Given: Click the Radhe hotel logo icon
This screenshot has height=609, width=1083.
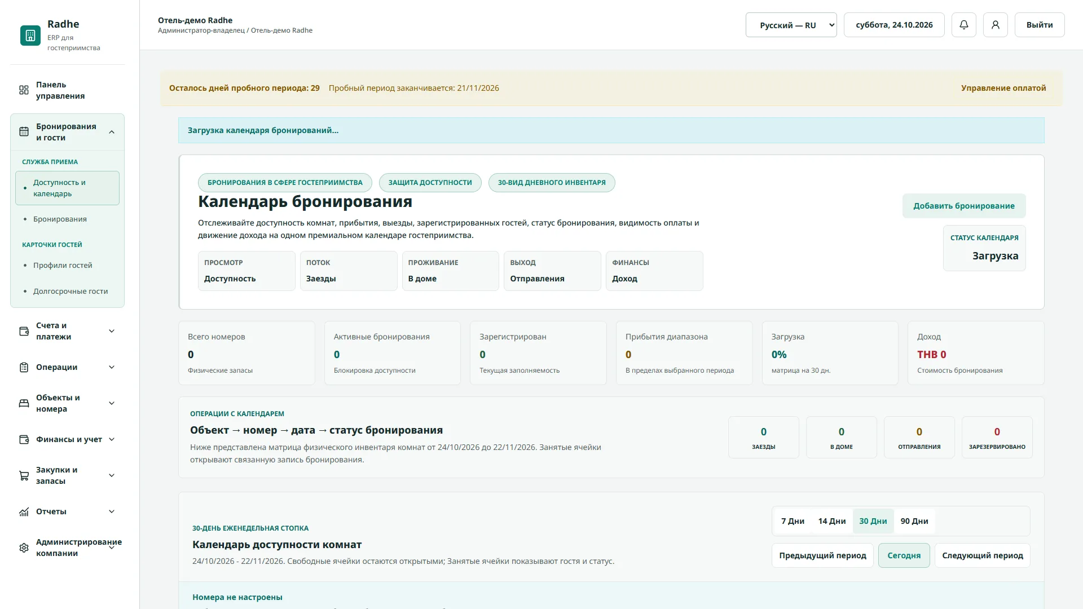Looking at the screenshot, I should coord(30,36).
